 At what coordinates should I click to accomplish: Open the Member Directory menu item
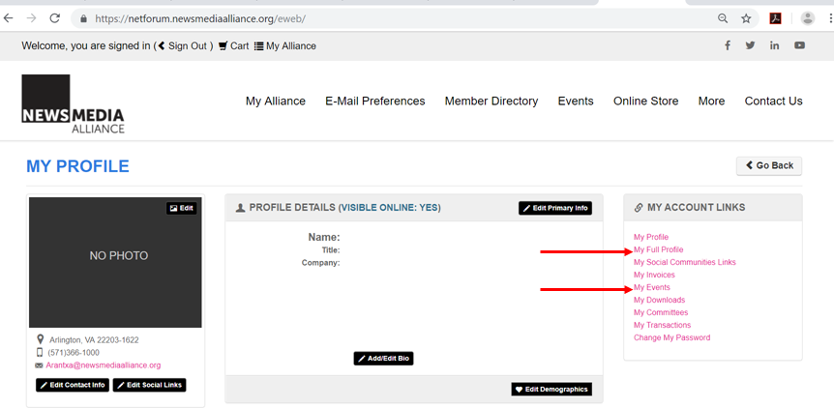pos(491,101)
